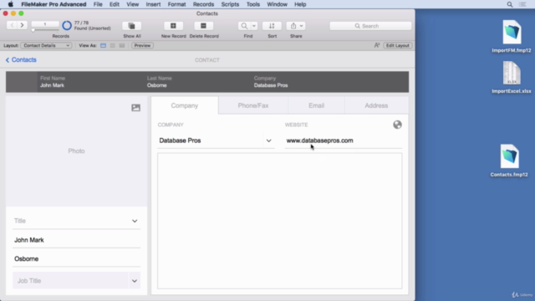Toggle the formatting bar icon

(x=377, y=45)
